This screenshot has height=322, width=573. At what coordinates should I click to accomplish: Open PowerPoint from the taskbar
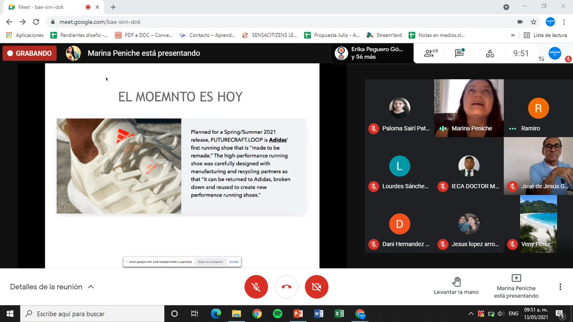(x=297, y=313)
